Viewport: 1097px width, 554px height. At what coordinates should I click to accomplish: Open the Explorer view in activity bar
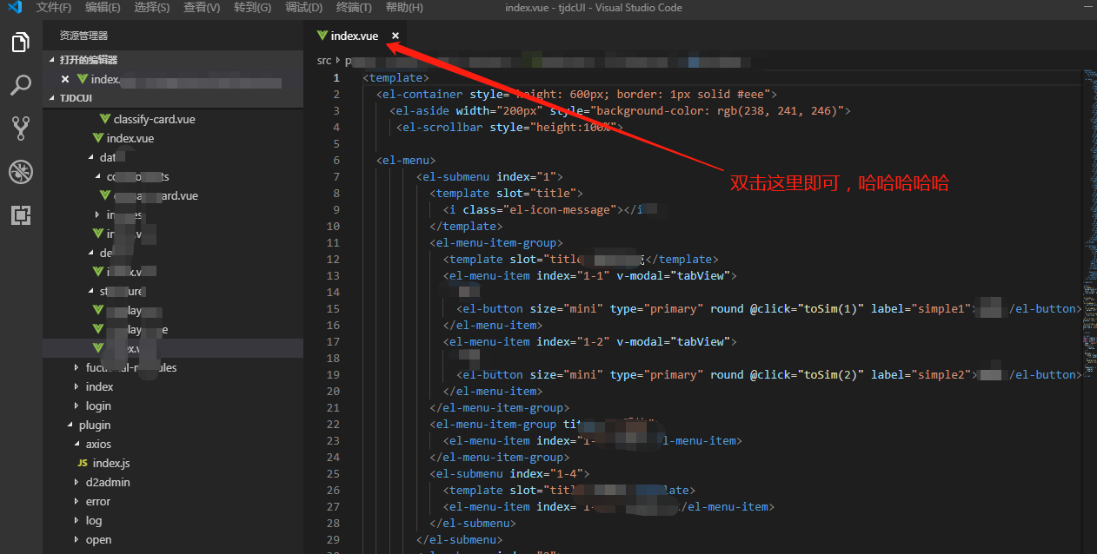[21, 42]
